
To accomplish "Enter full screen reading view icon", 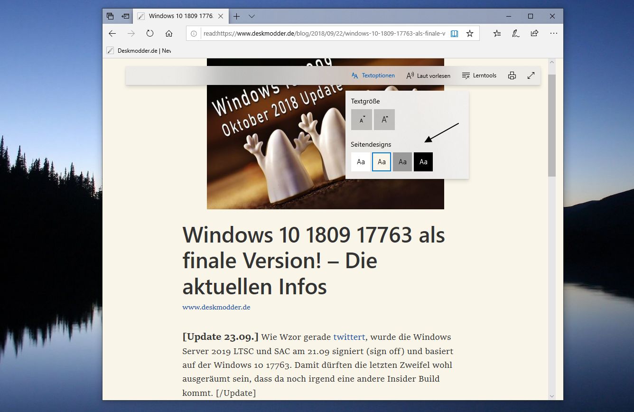I will pos(531,75).
